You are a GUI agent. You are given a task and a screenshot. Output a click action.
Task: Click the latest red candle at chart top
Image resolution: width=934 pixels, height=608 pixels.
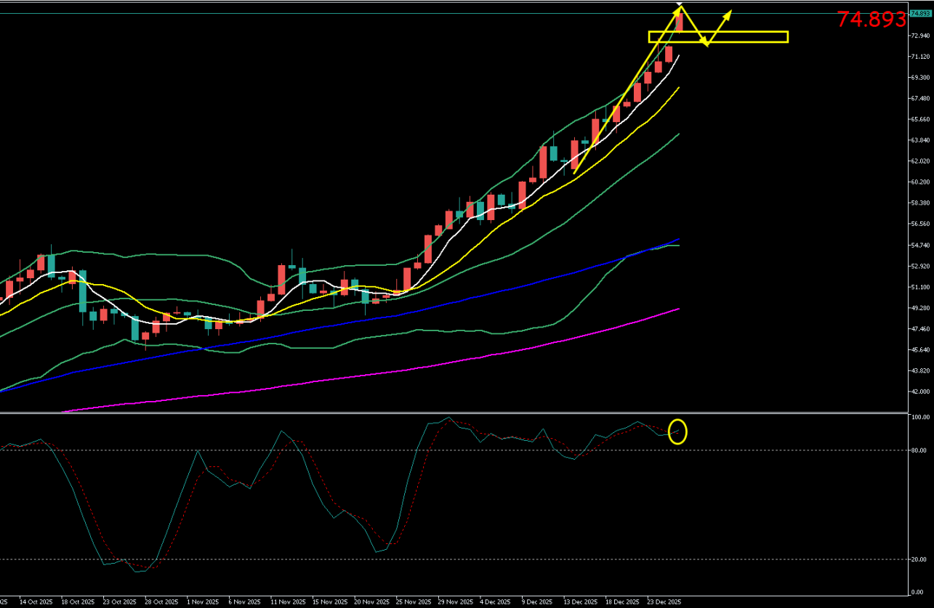coord(680,22)
